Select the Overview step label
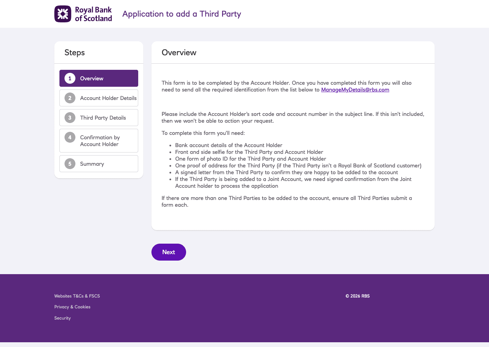 click(92, 78)
